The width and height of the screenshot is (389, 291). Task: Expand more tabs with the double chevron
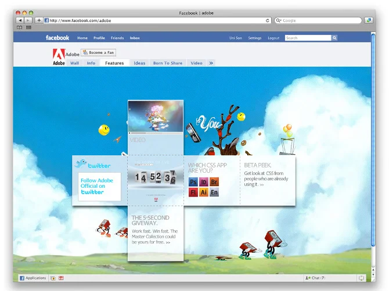coord(211,63)
